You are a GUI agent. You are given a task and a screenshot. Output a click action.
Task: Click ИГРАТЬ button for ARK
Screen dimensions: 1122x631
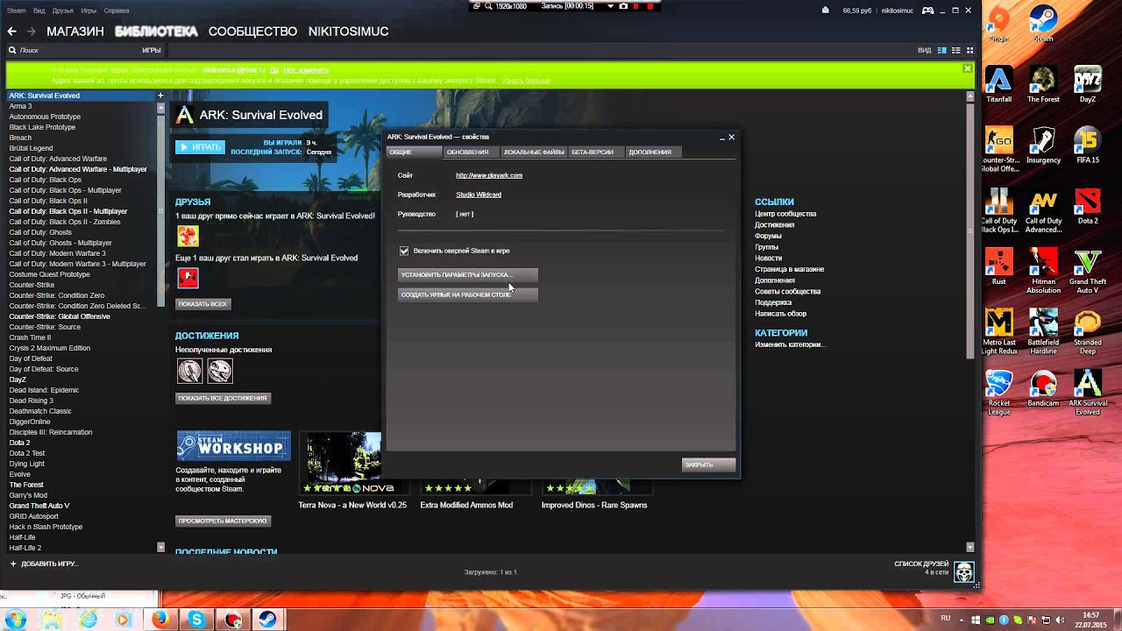[x=200, y=147]
